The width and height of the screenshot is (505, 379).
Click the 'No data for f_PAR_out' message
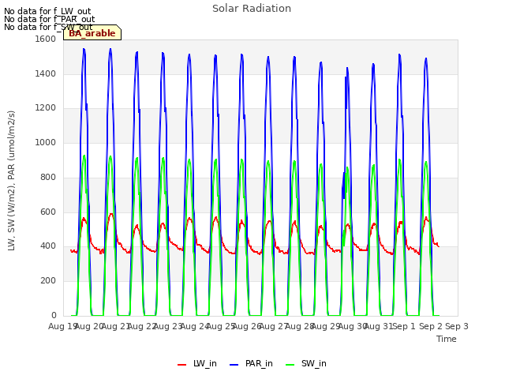click(x=50, y=19)
